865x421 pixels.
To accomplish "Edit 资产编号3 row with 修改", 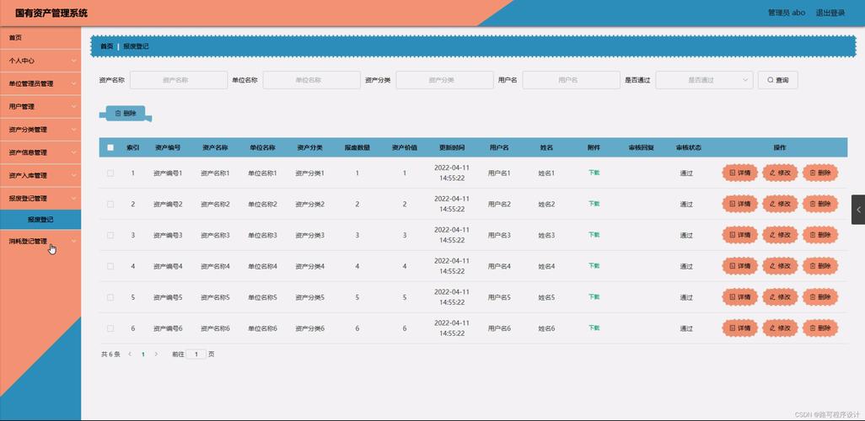I will (x=780, y=235).
